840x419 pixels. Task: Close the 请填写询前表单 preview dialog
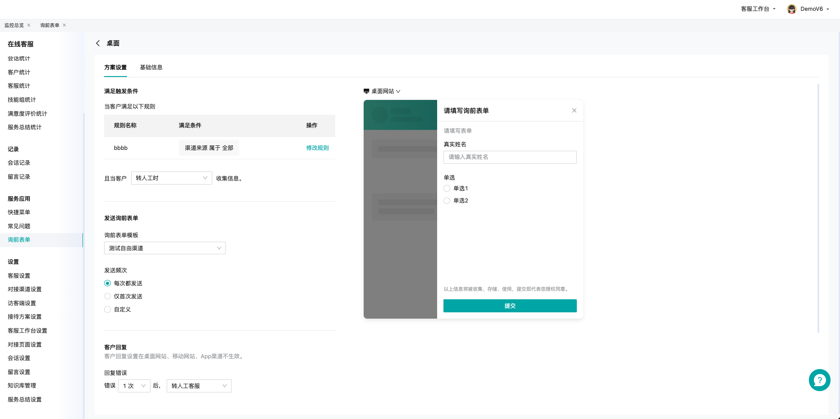click(574, 111)
